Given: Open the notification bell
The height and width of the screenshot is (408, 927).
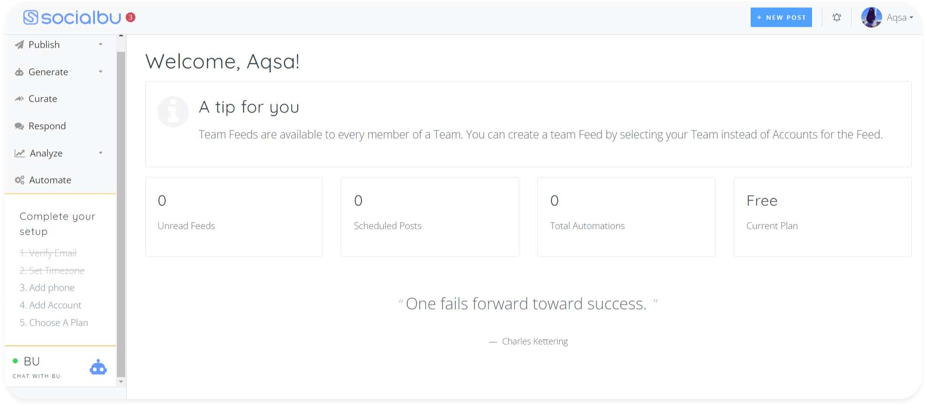Looking at the screenshot, I should coord(836,18).
